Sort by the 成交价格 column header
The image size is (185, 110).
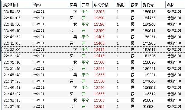click(x=104, y=5)
